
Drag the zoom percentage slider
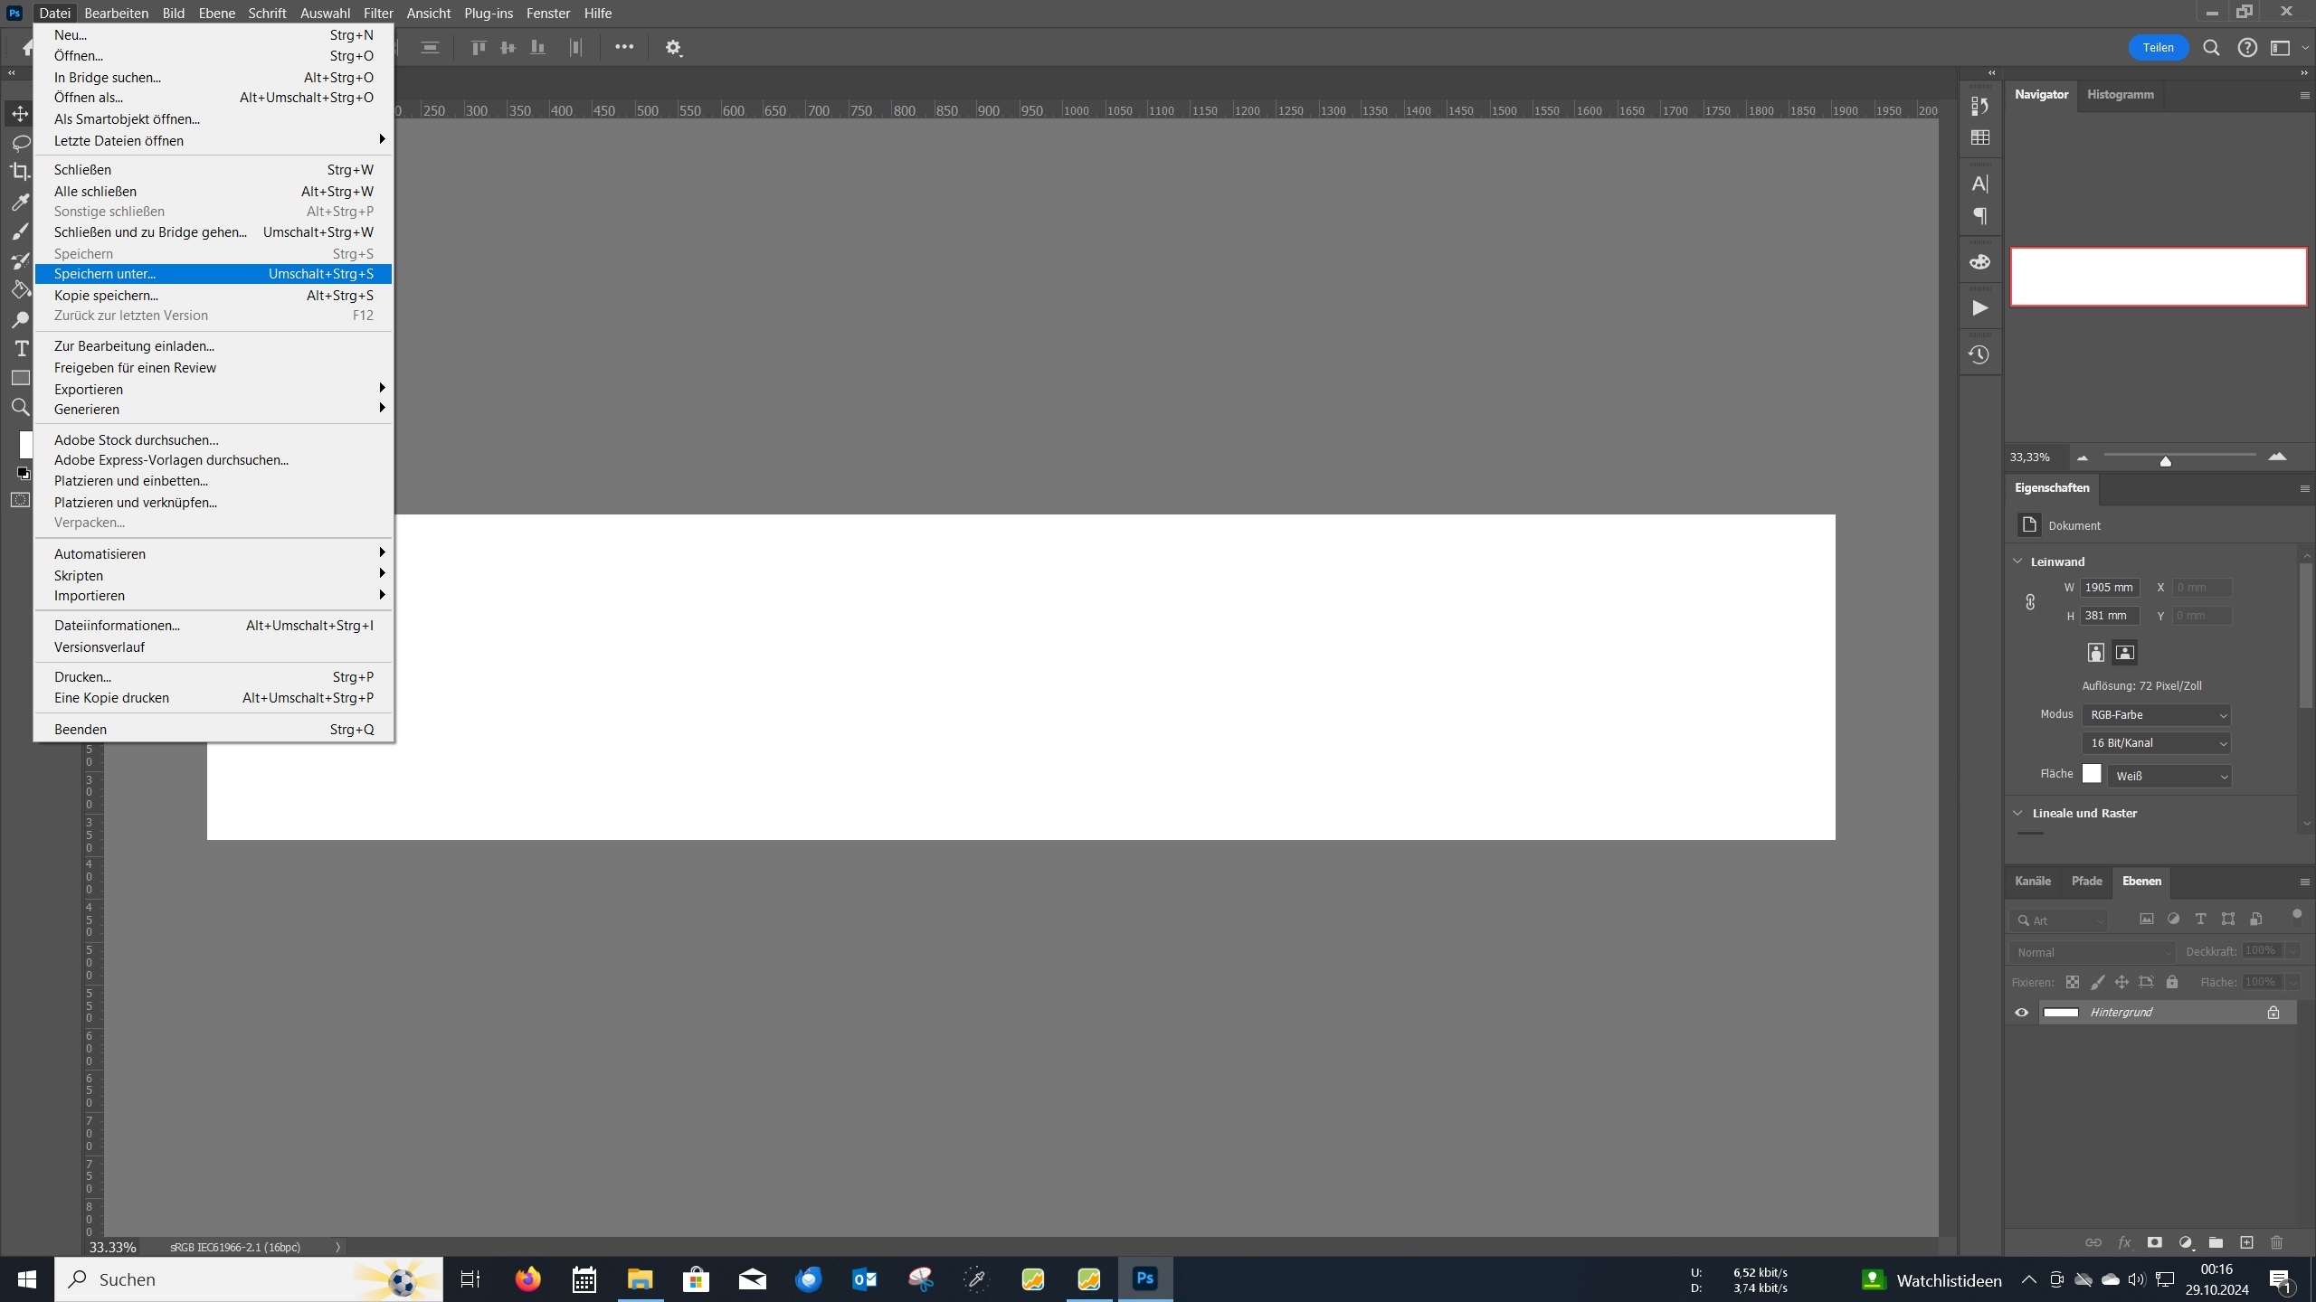tap(2167, 459)
